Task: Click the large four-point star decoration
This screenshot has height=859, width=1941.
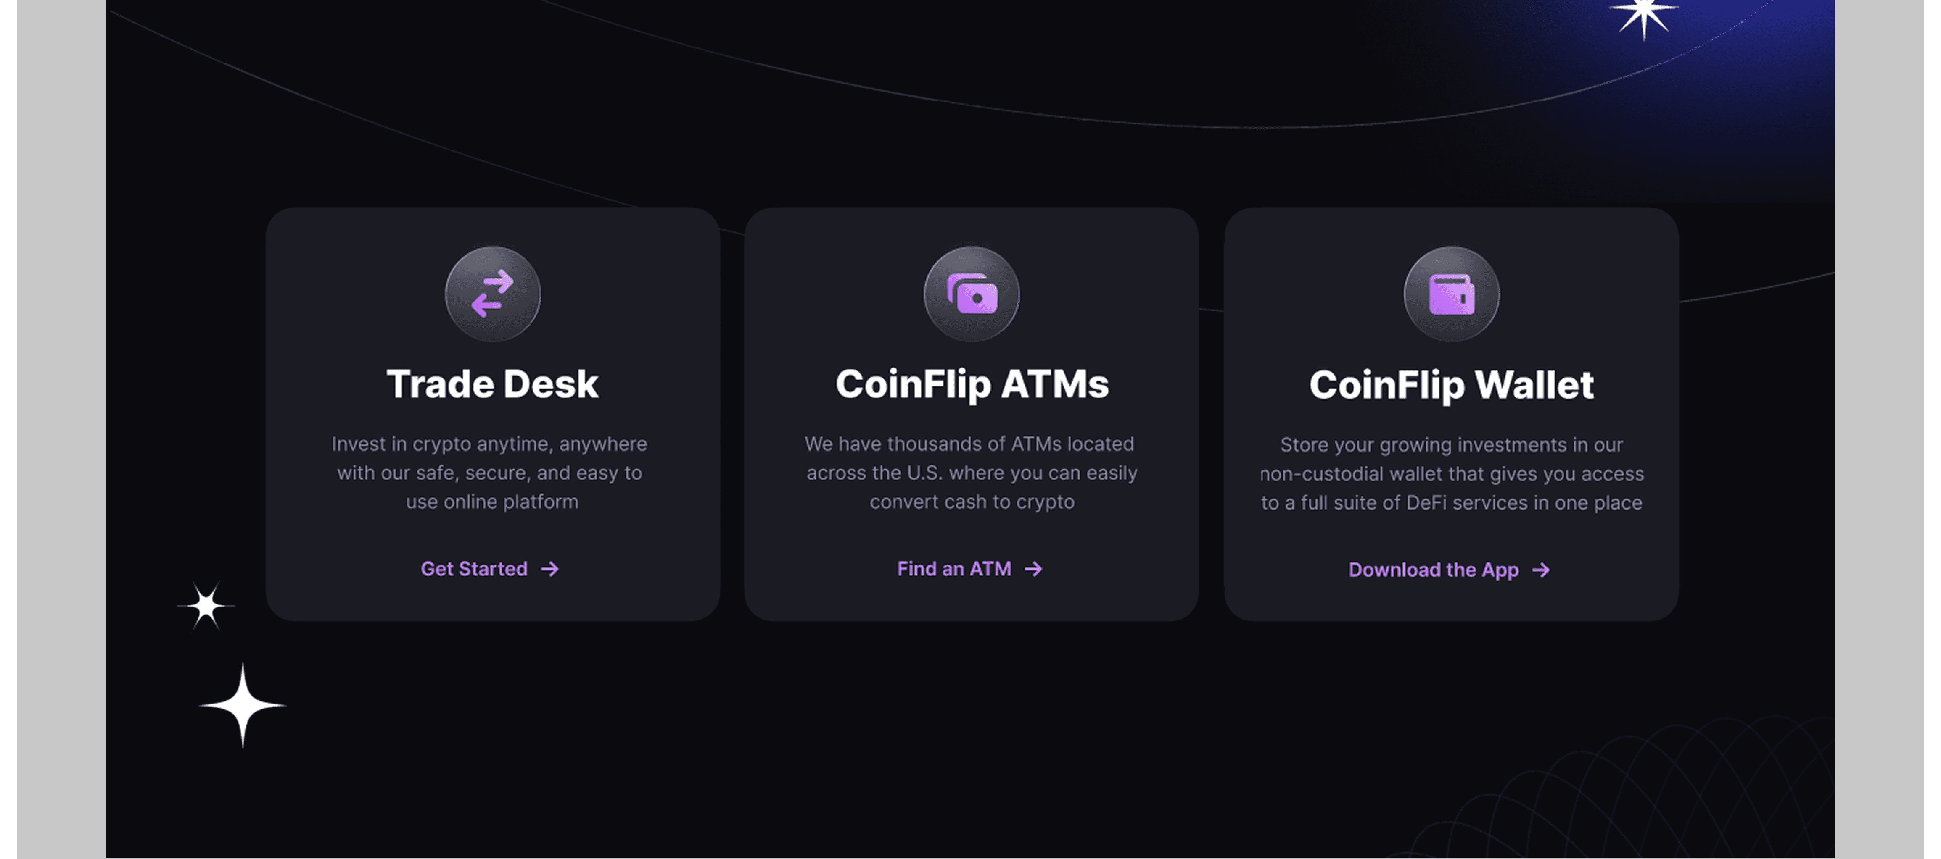Action: pos(243,705)
